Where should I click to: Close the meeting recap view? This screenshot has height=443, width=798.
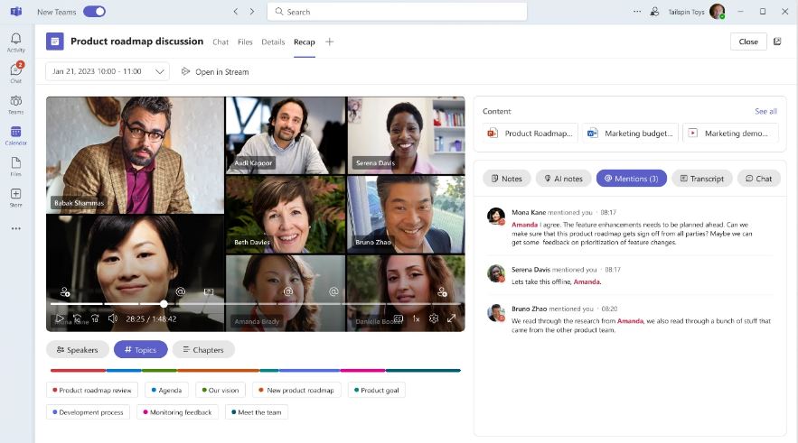pos(748,42)
